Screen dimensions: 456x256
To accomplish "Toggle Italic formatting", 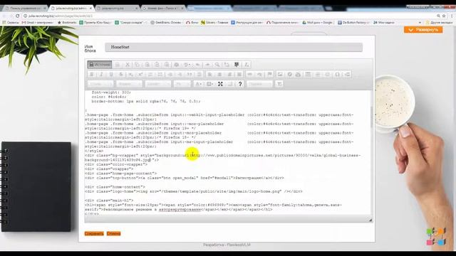I will (101, 74).
